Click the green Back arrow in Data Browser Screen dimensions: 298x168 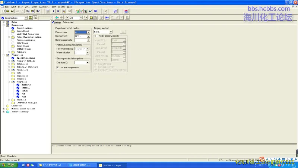coord(57,18)
